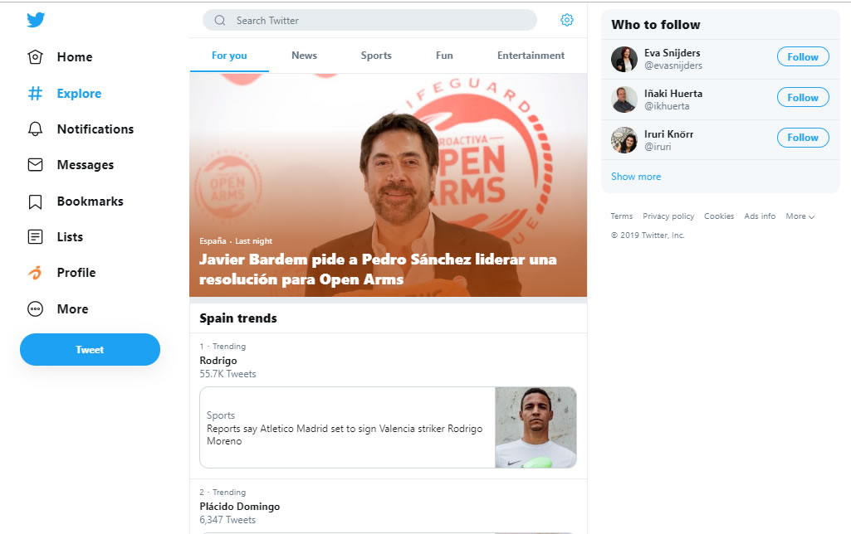Select the Explore hashtag icon
The width and height of the screenshot is (851, 534).
[37, 93]
